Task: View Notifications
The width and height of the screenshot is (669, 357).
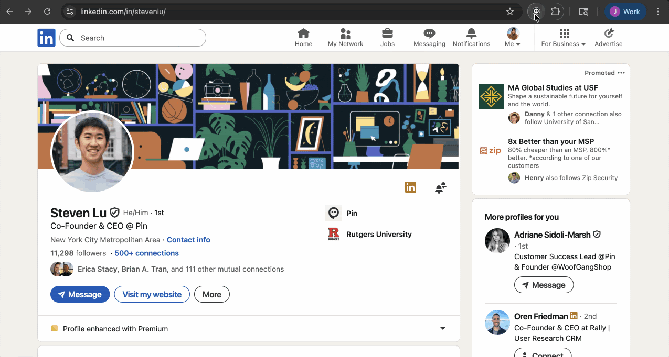Action: tap(471, 38)
